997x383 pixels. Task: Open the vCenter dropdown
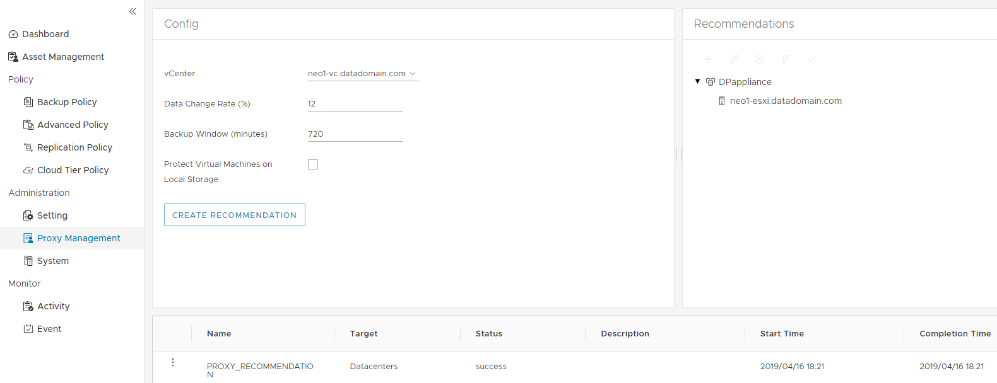(x=363, y=74)
